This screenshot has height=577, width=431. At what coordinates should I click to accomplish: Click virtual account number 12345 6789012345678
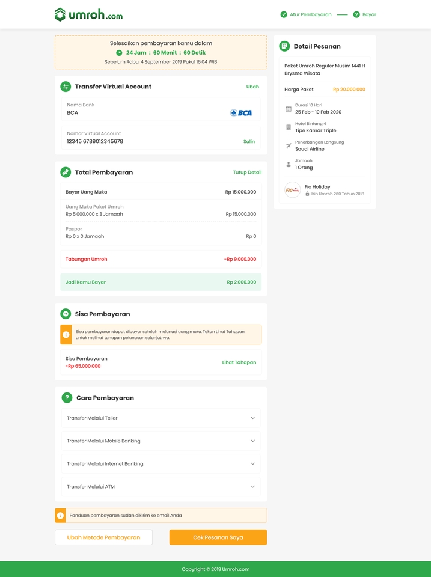point(95,141)
